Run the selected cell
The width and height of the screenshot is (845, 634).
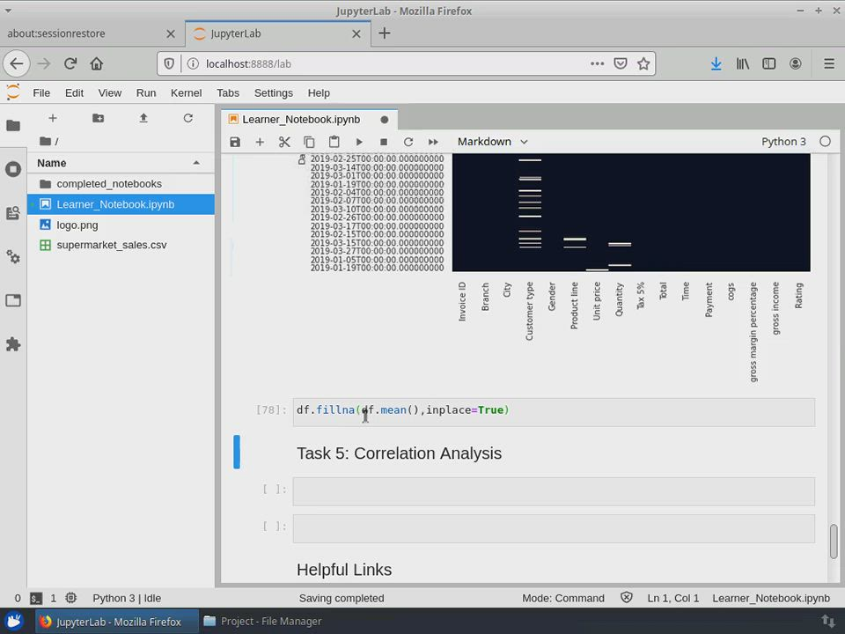point(359,142)
